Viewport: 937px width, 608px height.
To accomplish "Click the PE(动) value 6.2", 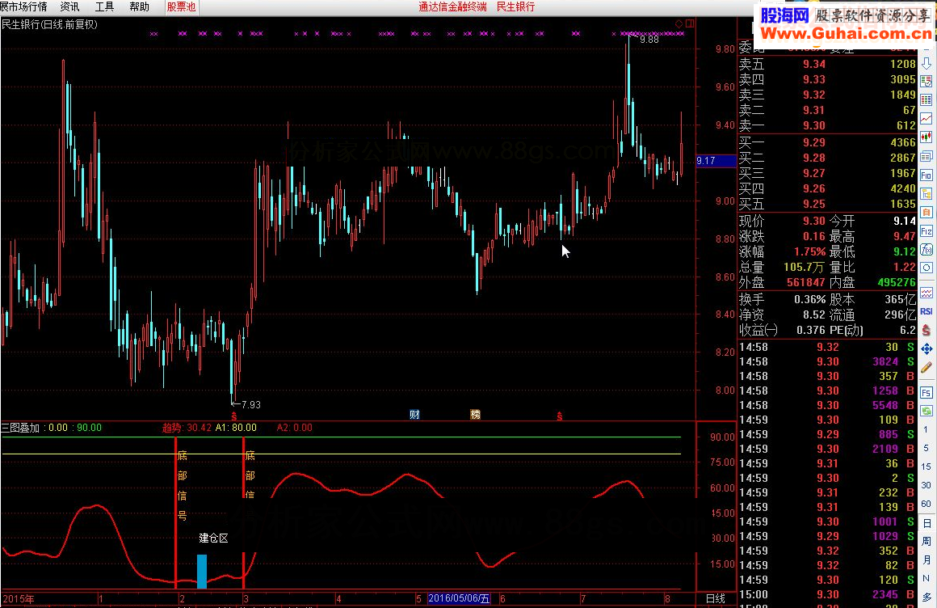I will pyautogui.click(x=908, y=331).
